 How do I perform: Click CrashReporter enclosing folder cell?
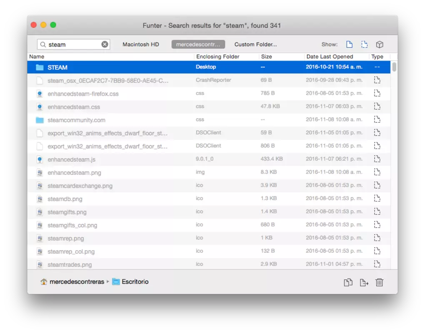tap(213, 80)
